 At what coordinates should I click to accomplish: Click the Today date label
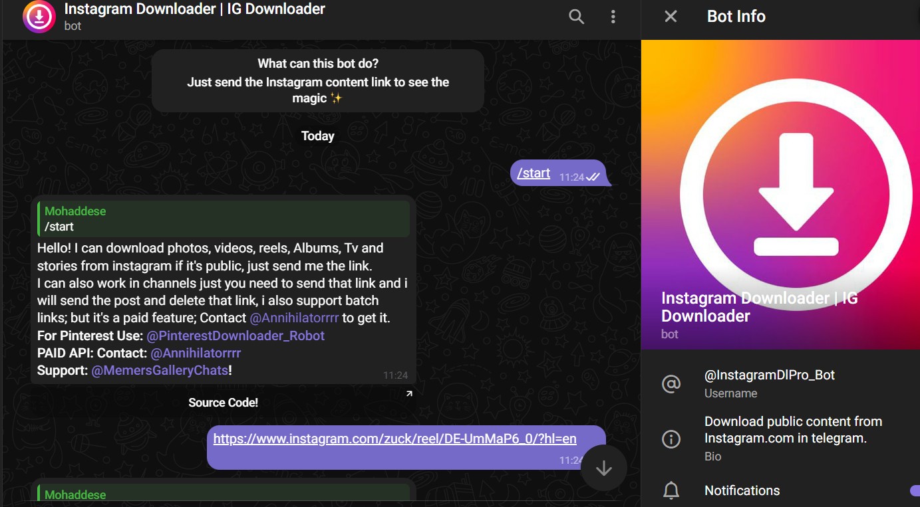317,136
